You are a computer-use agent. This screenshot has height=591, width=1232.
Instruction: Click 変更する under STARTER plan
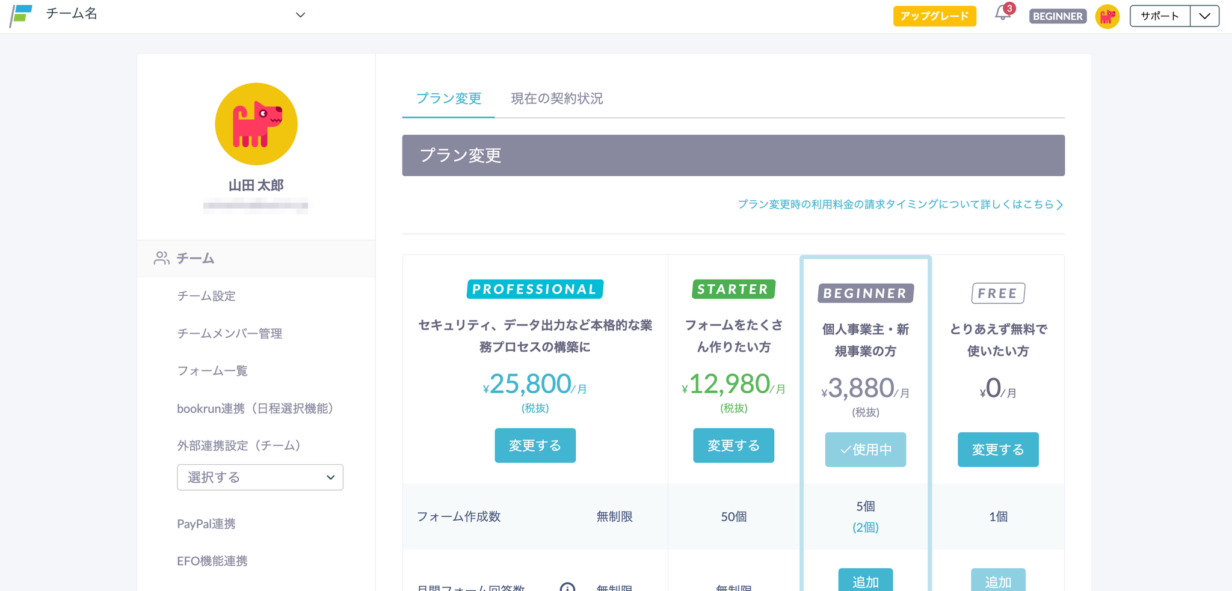(x=733, y=446)
